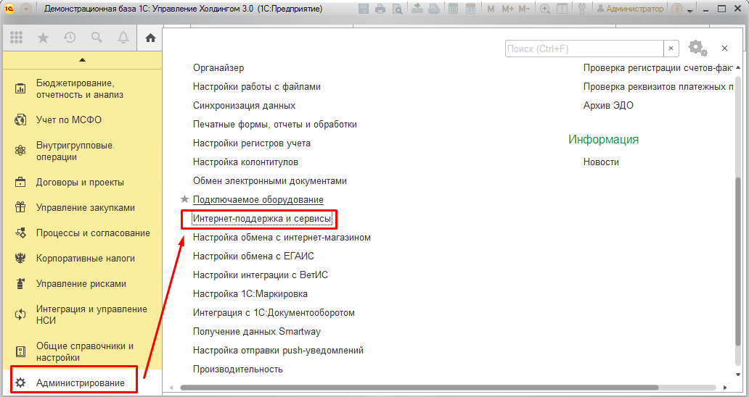749x397 pixels.
Task: Open Настройки регистров учета
Action: tap(251, 143)
